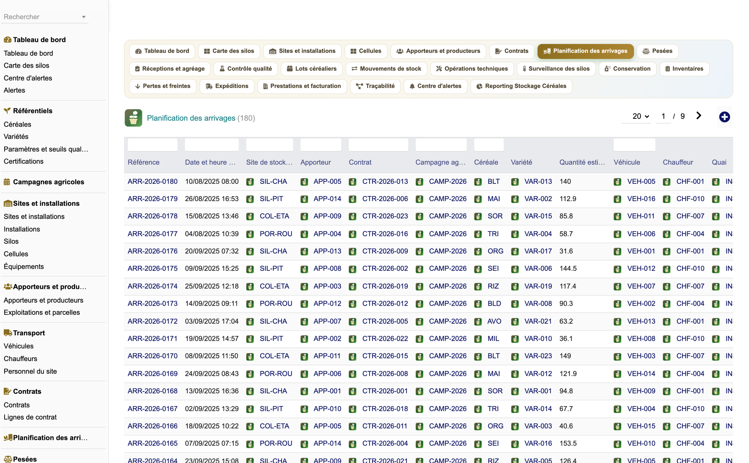Viewport: 749px width, 463px height.
Task: Open the Rechercher dropdown arrow
Action: click(x=84, y=17)
